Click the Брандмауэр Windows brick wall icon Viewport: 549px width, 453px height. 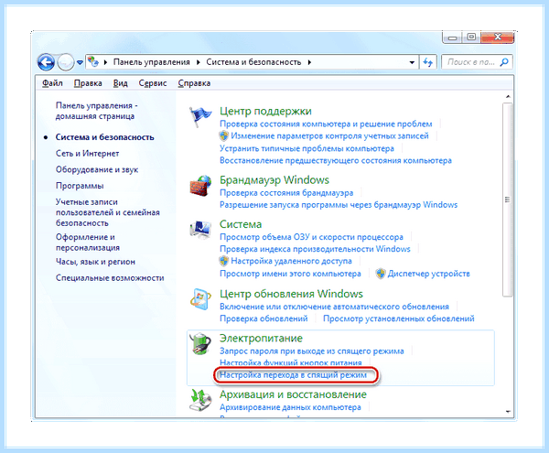coord(200,186)
